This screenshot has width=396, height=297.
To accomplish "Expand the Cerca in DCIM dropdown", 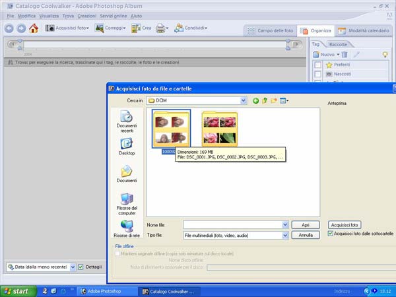I will (243, 100).
